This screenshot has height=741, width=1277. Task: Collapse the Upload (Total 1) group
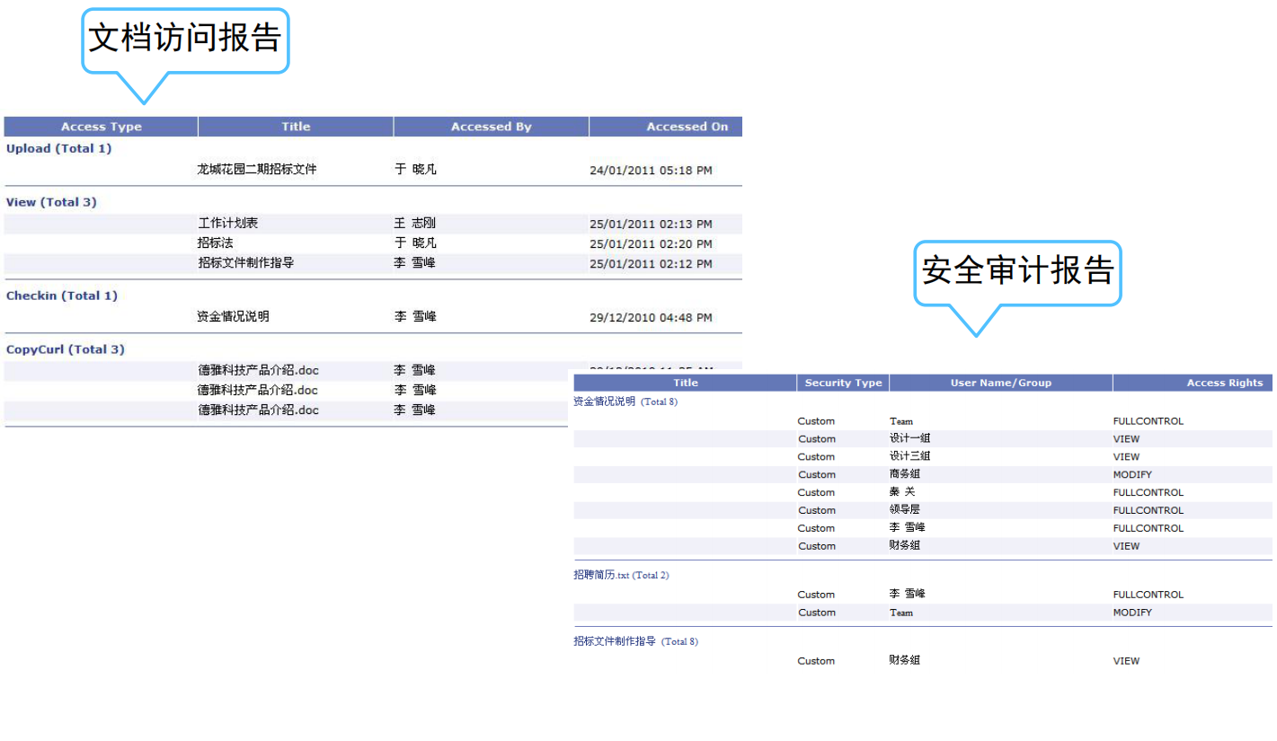[x=59, y=149]
